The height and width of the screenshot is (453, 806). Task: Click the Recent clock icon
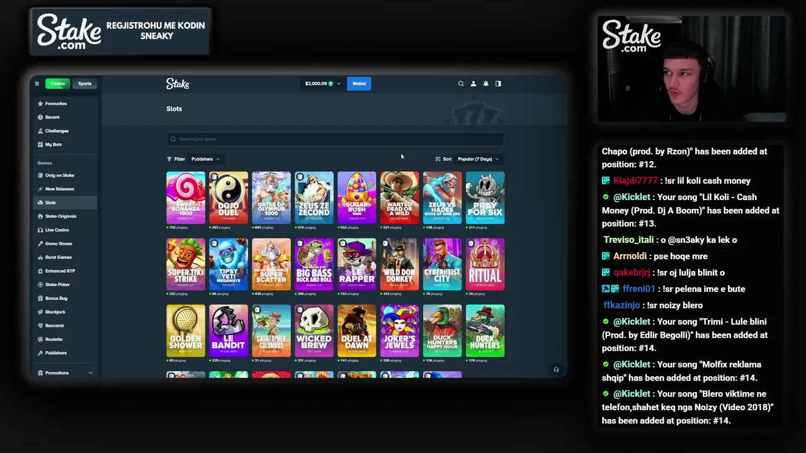pyautogui.click(x=40, y=117)
